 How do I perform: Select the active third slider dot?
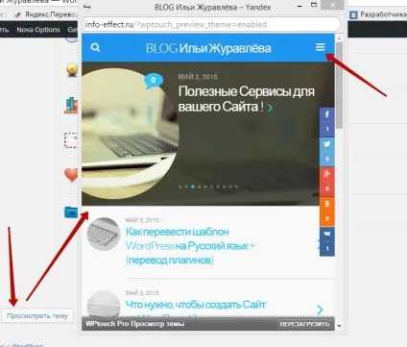coord(193,186)
